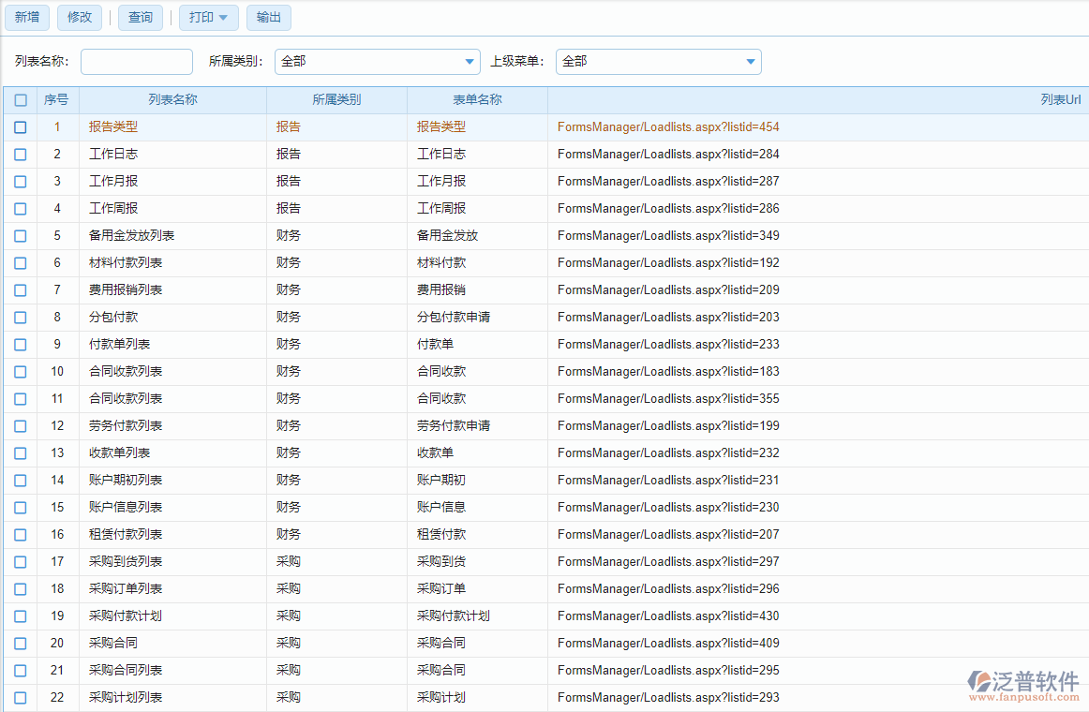Image resolution: width=1089 pixels, height=712 pixels.
Task: Check the checkbox for 备用金发放列表
Action: [20, 235]
